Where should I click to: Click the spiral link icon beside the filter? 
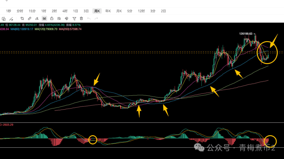click(x=67, y=18)
